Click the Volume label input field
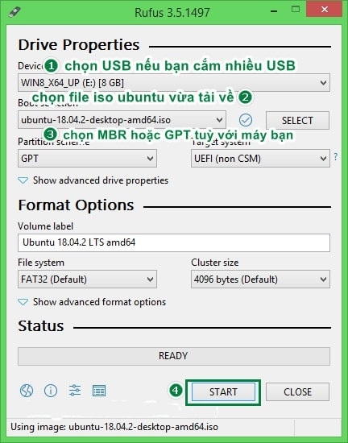The image size is (348, 443). pos(174,242)
